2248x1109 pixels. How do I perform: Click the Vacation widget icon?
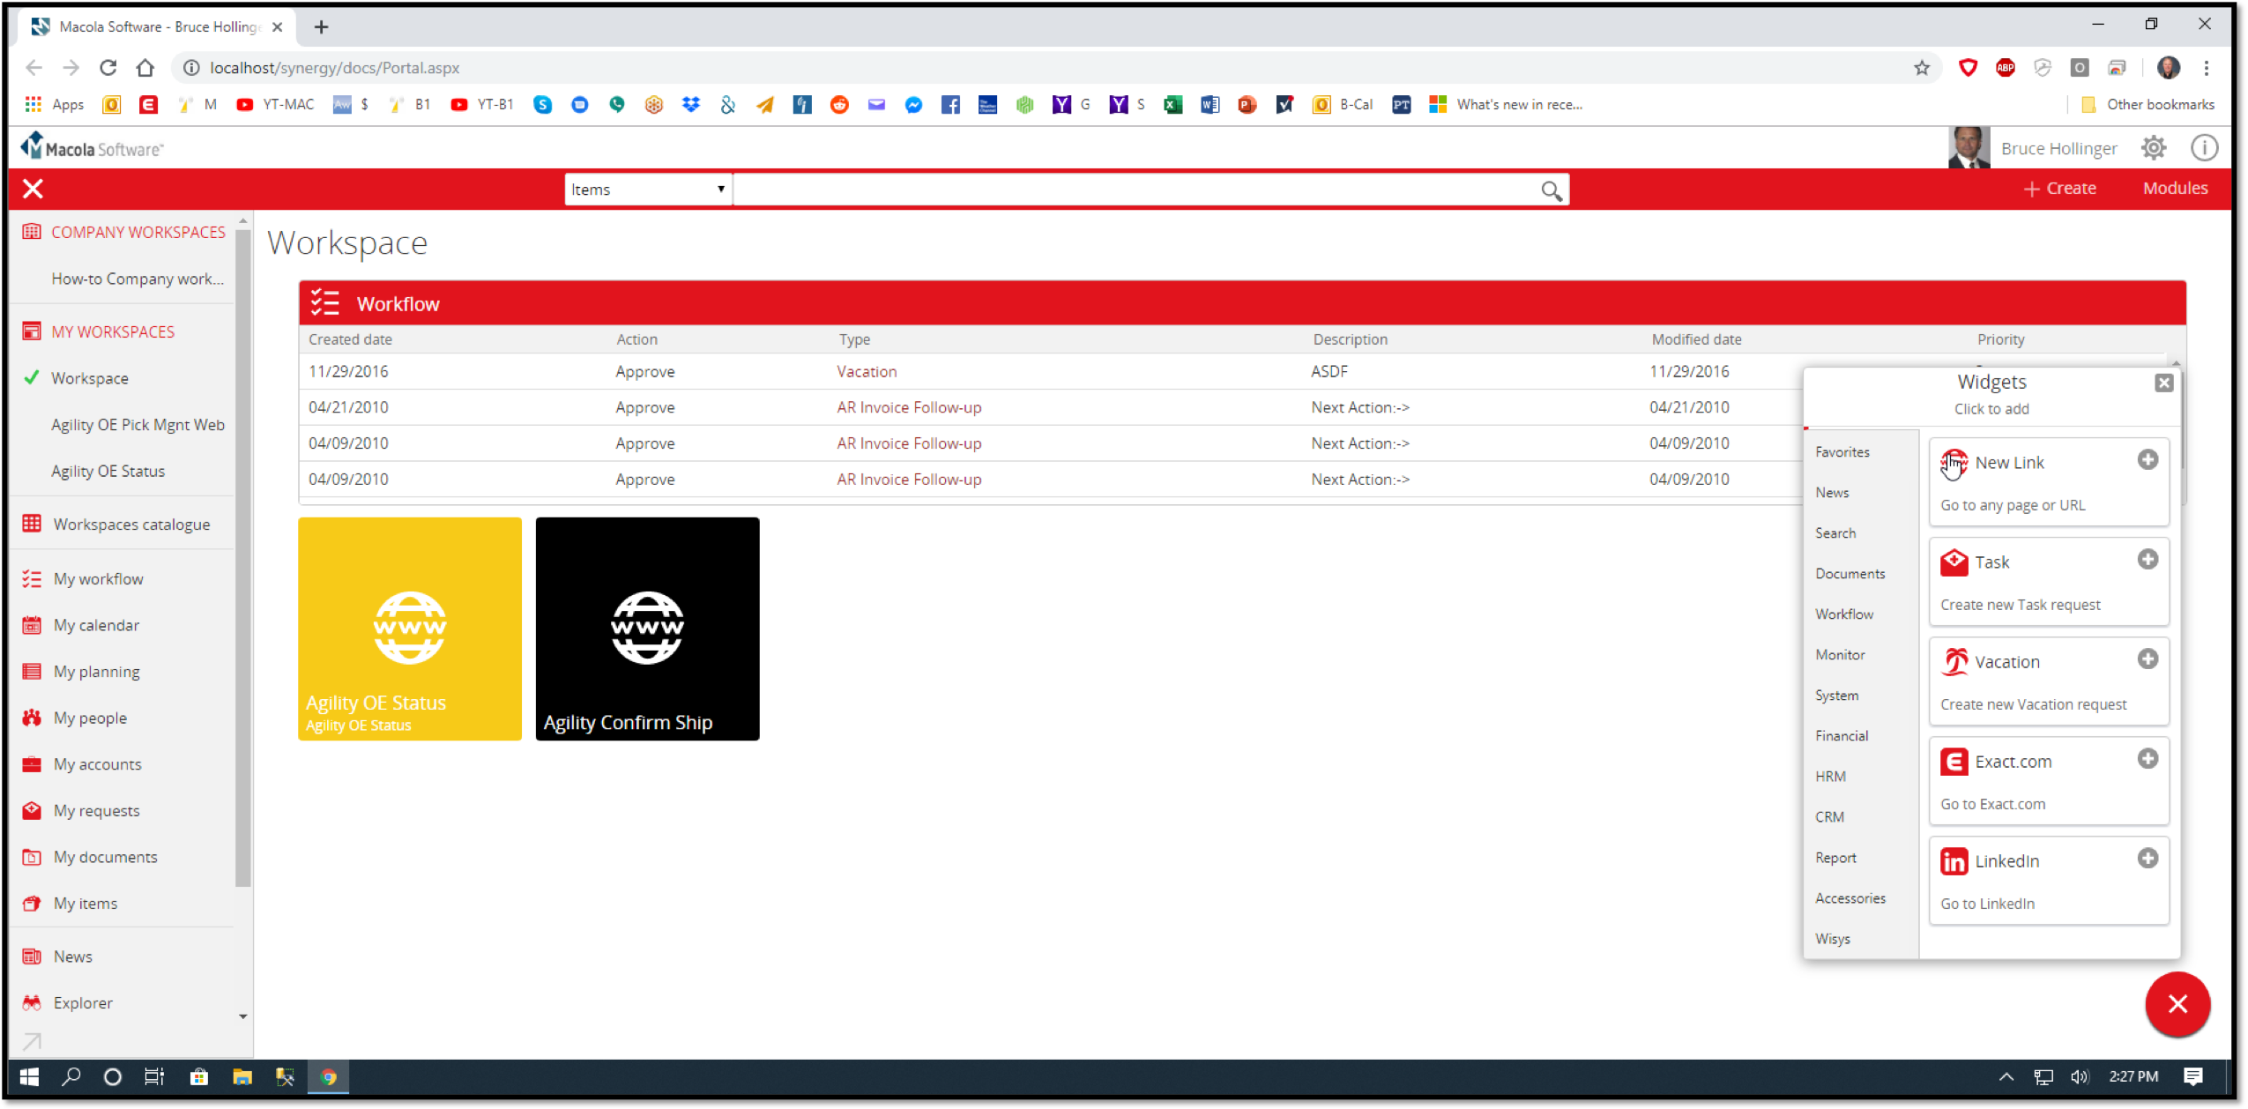(1953, 660)
